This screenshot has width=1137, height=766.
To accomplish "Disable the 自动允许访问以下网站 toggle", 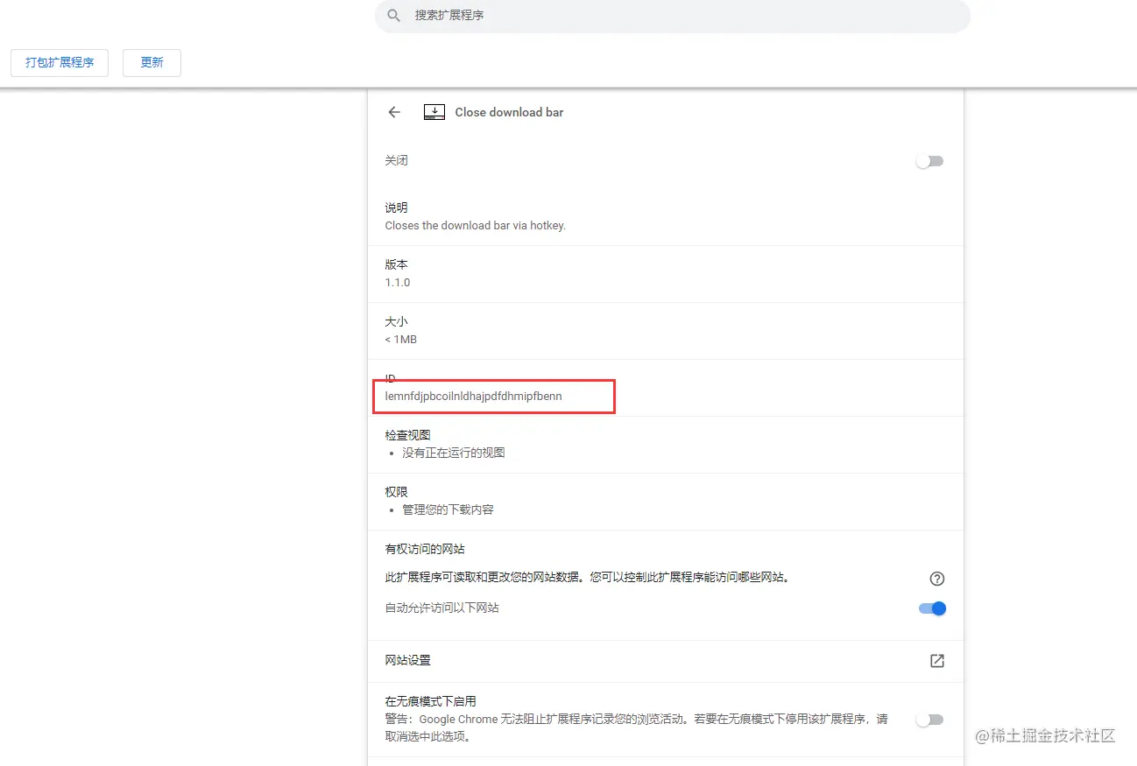I will pyautogui.click(x=931, y=608).
